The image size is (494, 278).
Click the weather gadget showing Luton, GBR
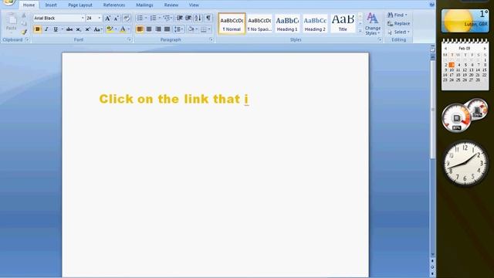point(465,21)
